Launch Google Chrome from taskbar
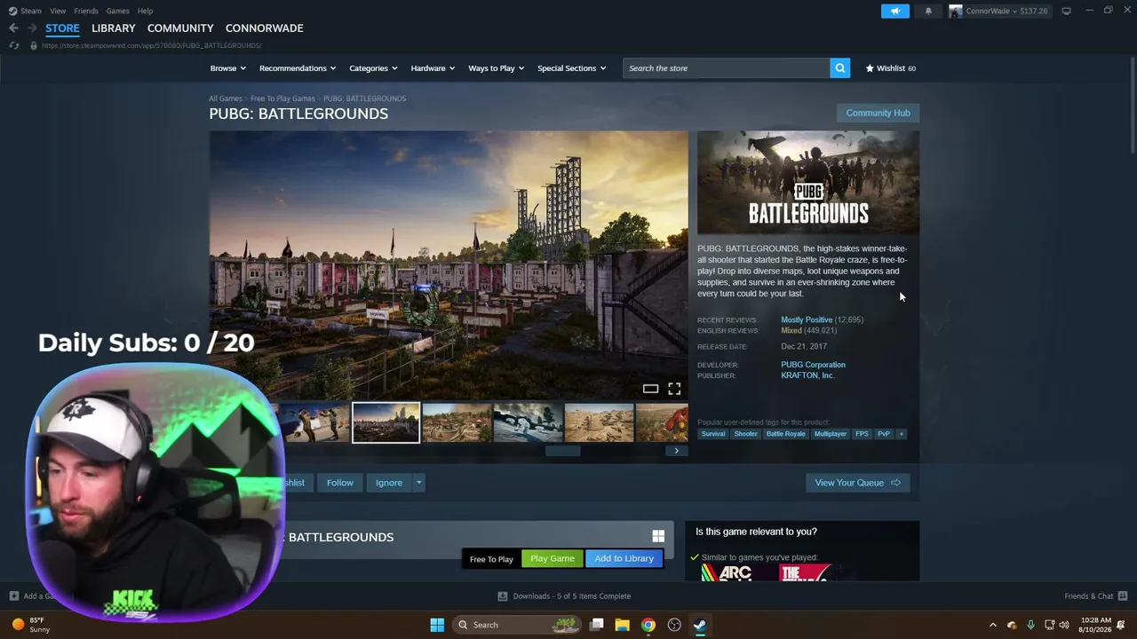Screen dimensions: 1137x639 648,625
